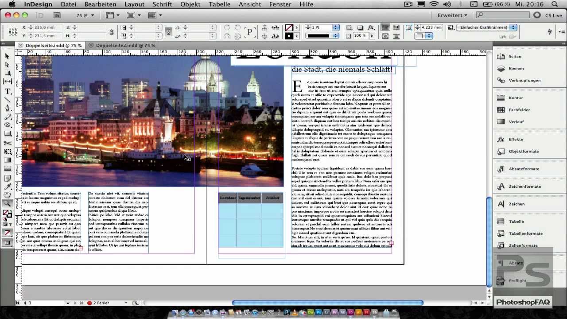This screenshot has width=567, height=319.
Task: Select the Eyedropper tool
Action: [x=7, y=186]
